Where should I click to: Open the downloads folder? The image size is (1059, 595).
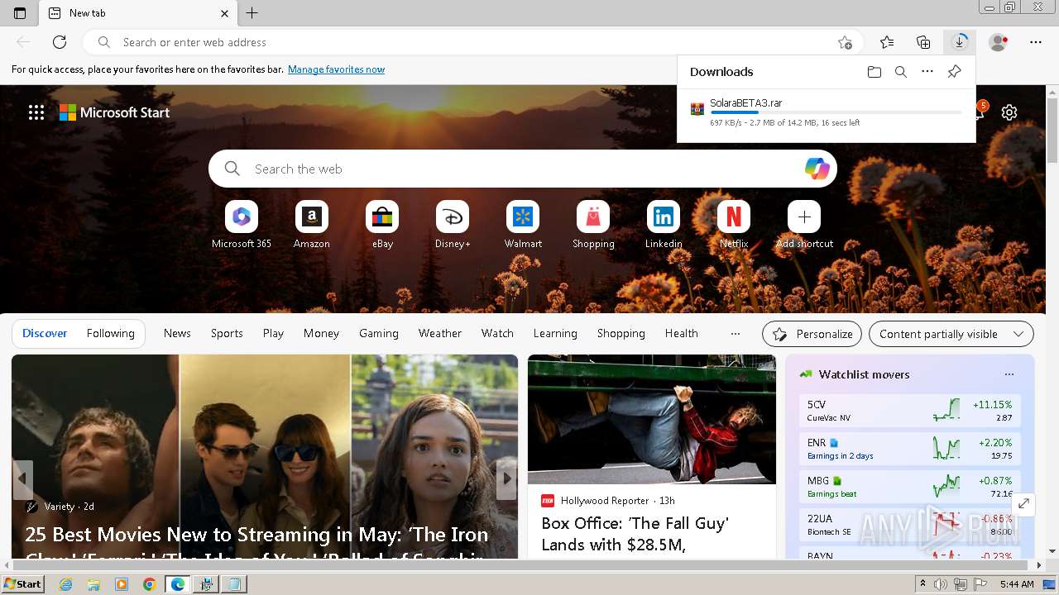click(875, 72)
